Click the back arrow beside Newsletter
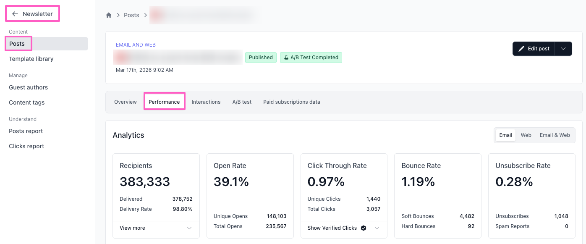This screenshot has height=244, width=586. pyautogui.click(x=15, y=14)
